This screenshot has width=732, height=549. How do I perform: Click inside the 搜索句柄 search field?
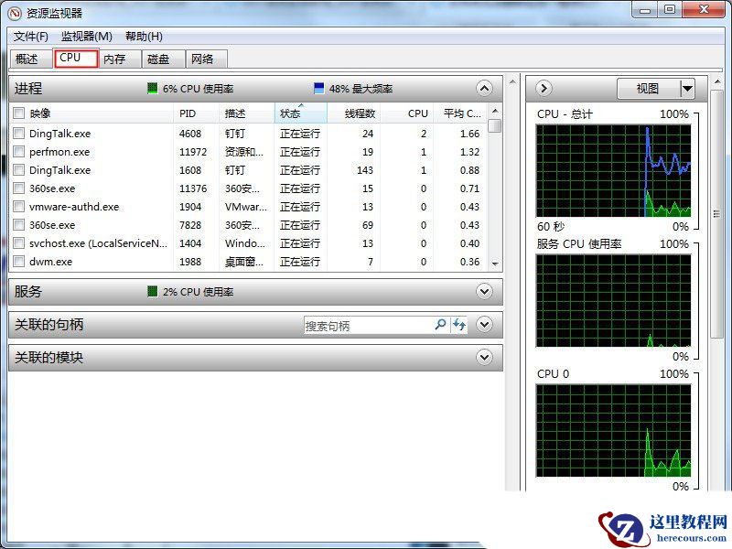(x=366, y=325)
